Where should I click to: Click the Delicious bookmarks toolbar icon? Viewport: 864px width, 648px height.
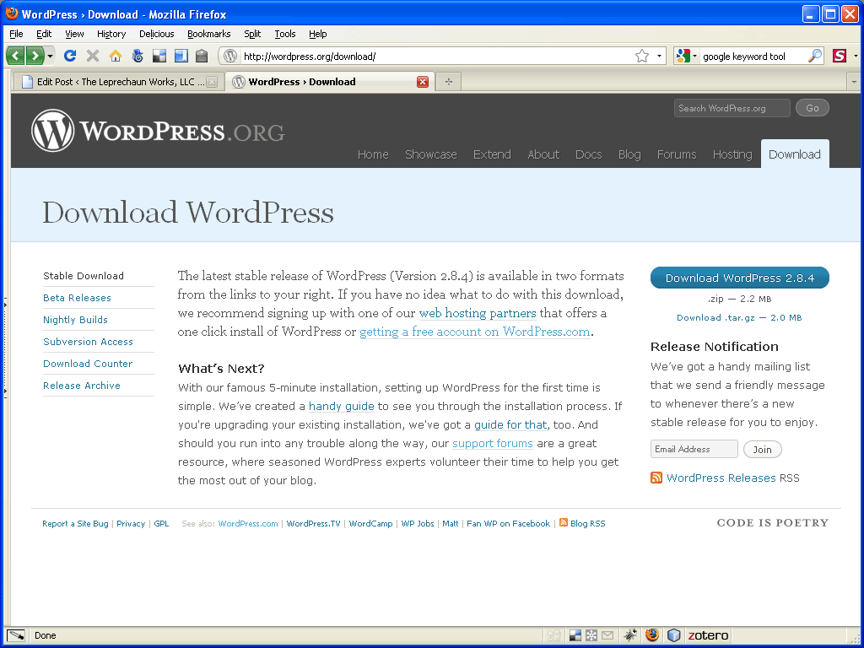tap(159, 56)
